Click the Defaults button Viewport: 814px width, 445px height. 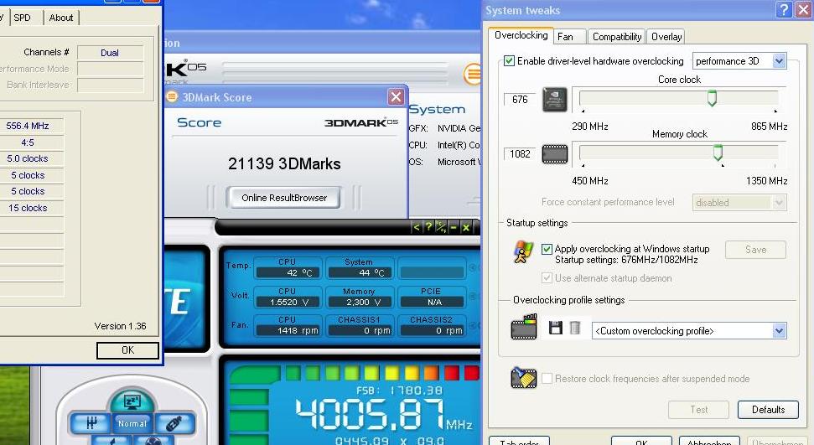769,410
